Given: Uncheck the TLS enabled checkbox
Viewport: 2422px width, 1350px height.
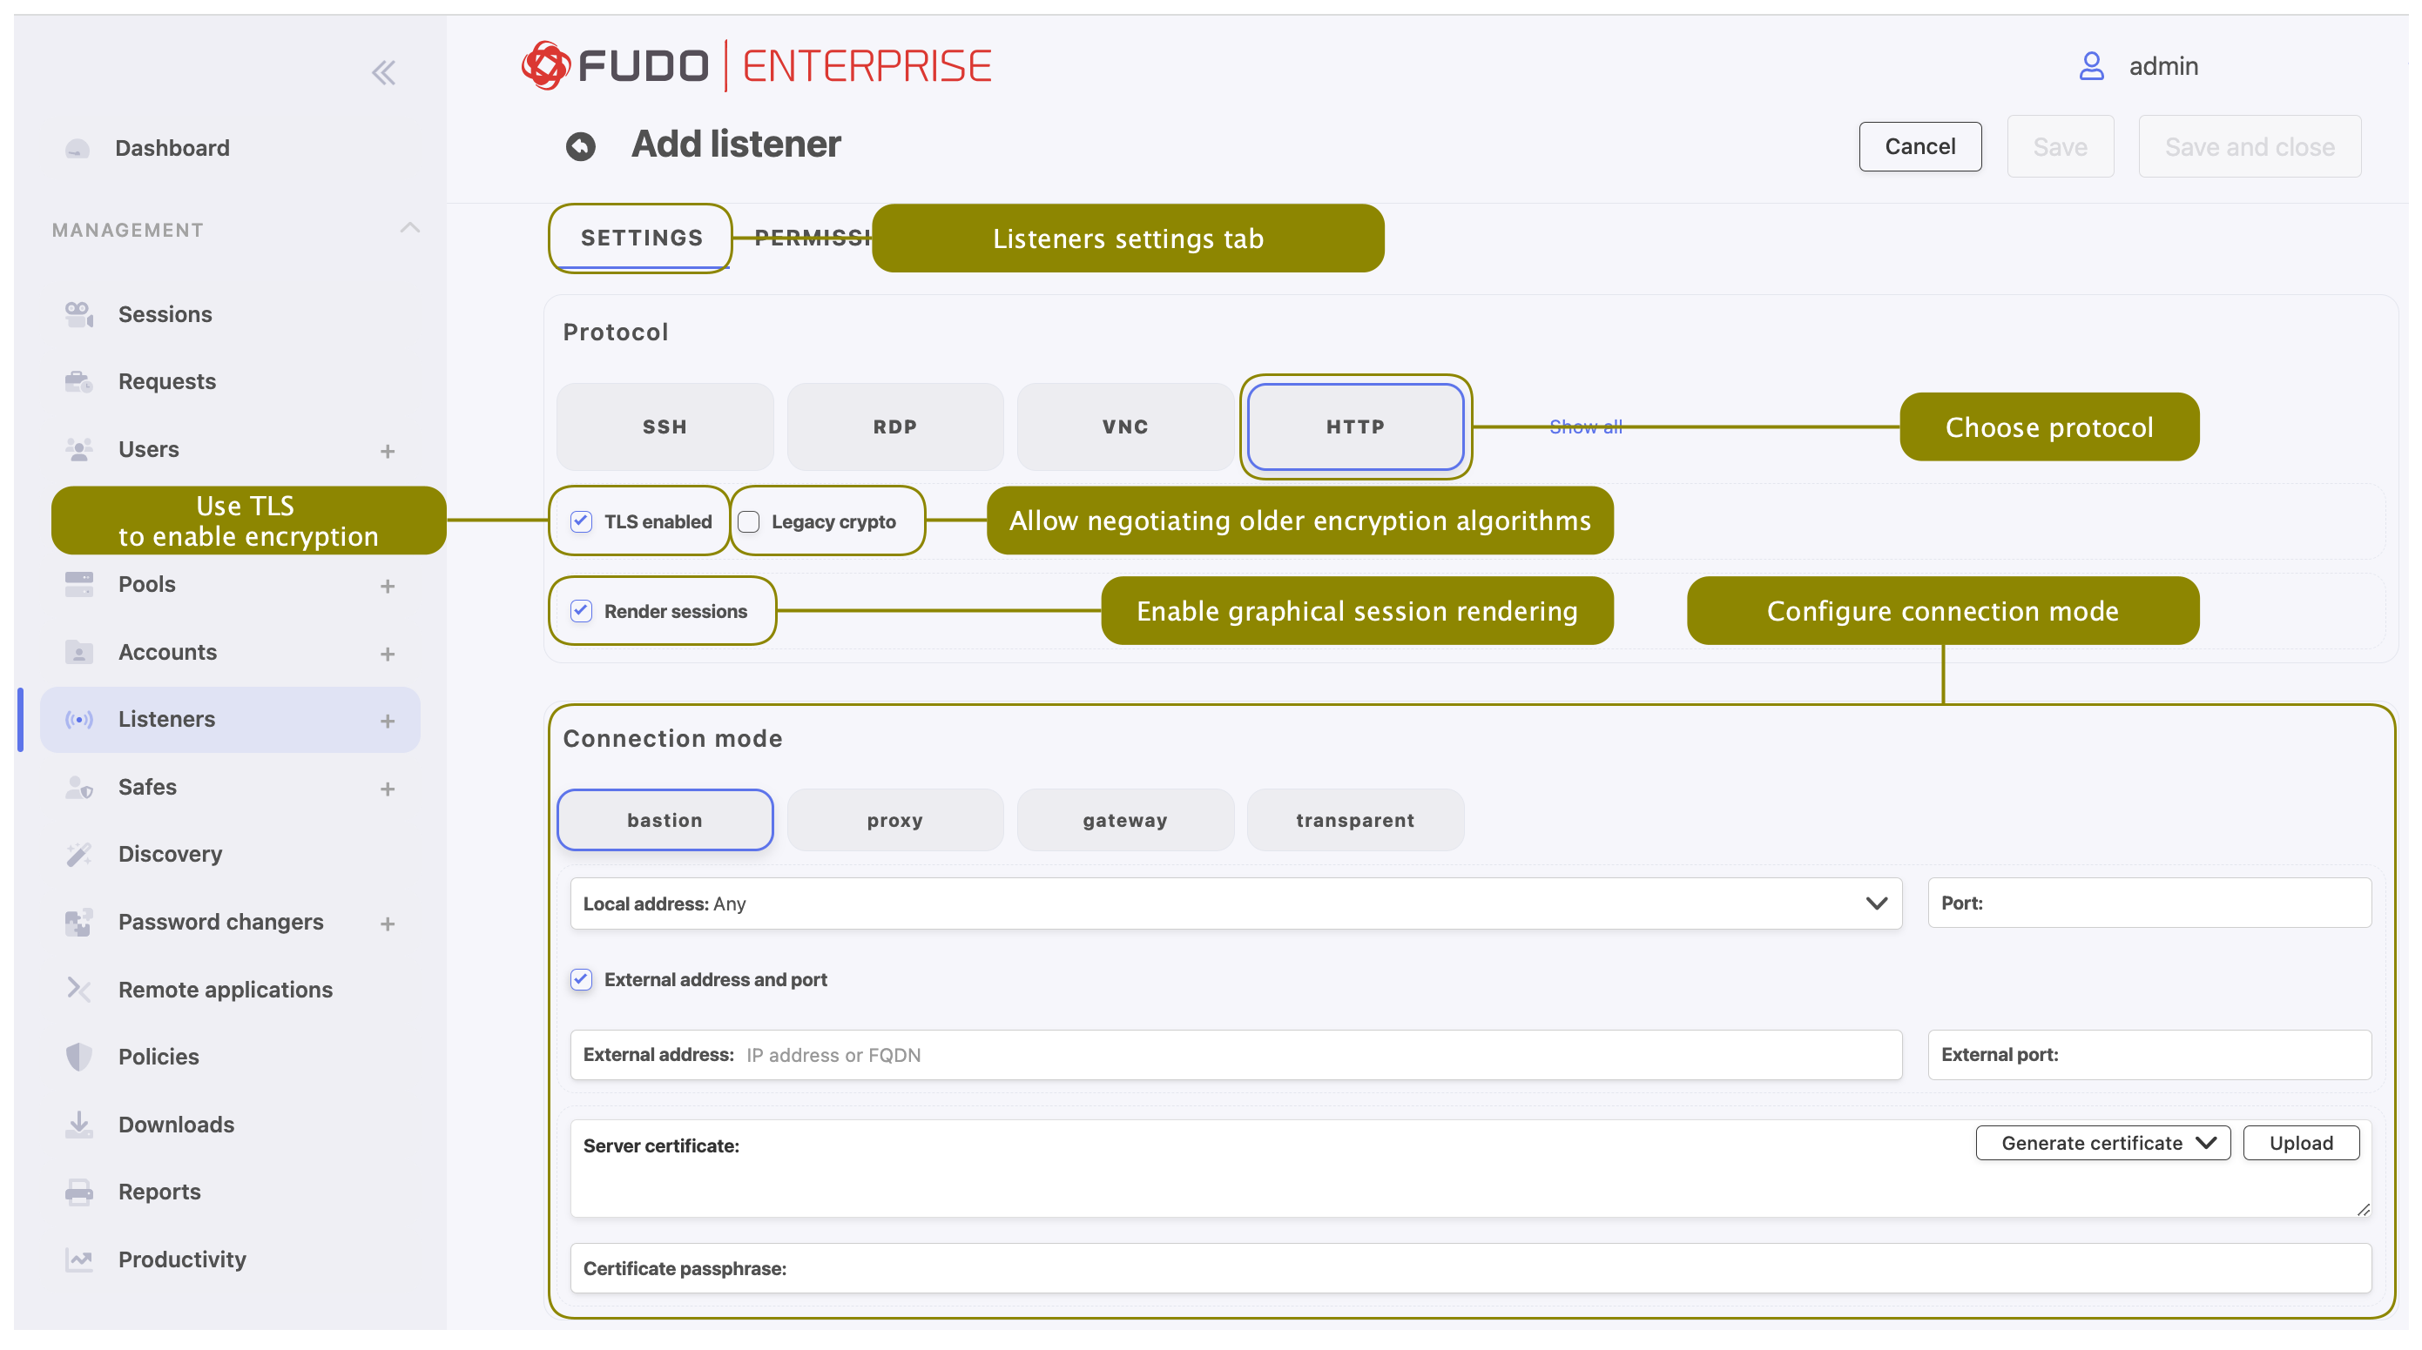Looking at the screenshot, I should (x=581, y=521).
